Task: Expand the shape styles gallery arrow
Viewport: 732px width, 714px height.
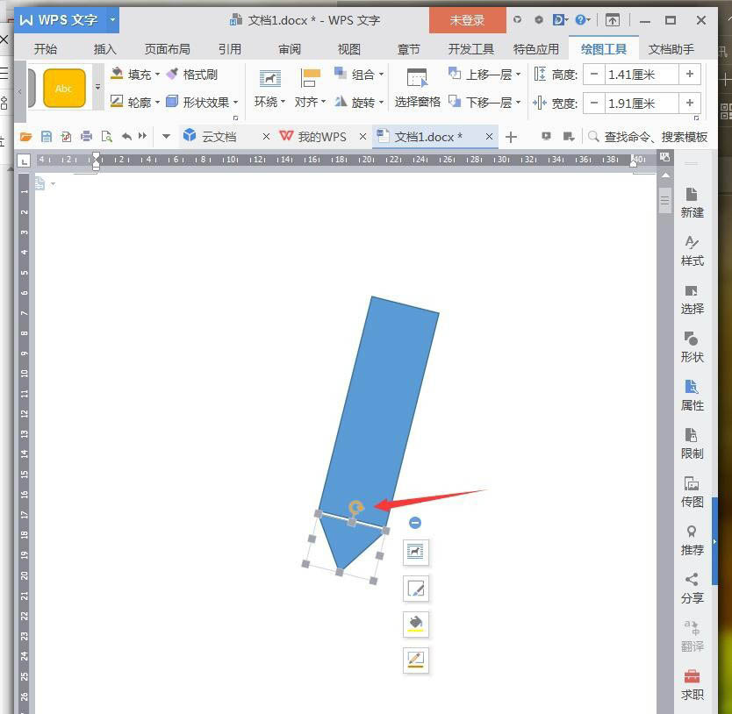Action: click(x=97, y=87)
